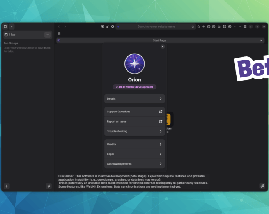
Task: Expand the Credits row
Action: pos(134,144)
